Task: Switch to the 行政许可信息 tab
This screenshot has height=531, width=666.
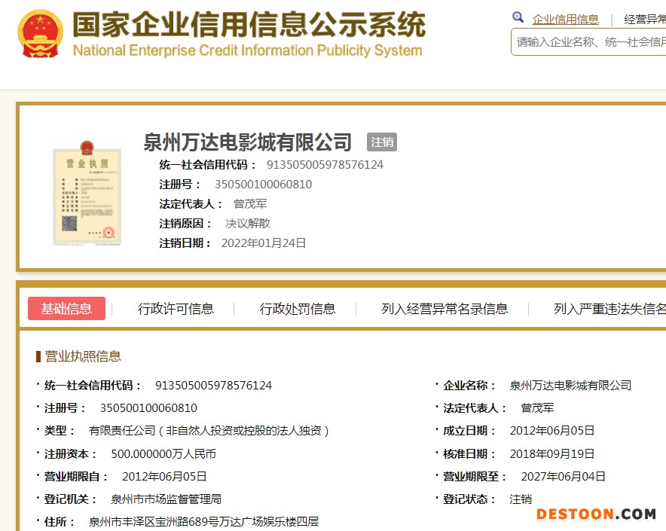Action: click(176, 309)
